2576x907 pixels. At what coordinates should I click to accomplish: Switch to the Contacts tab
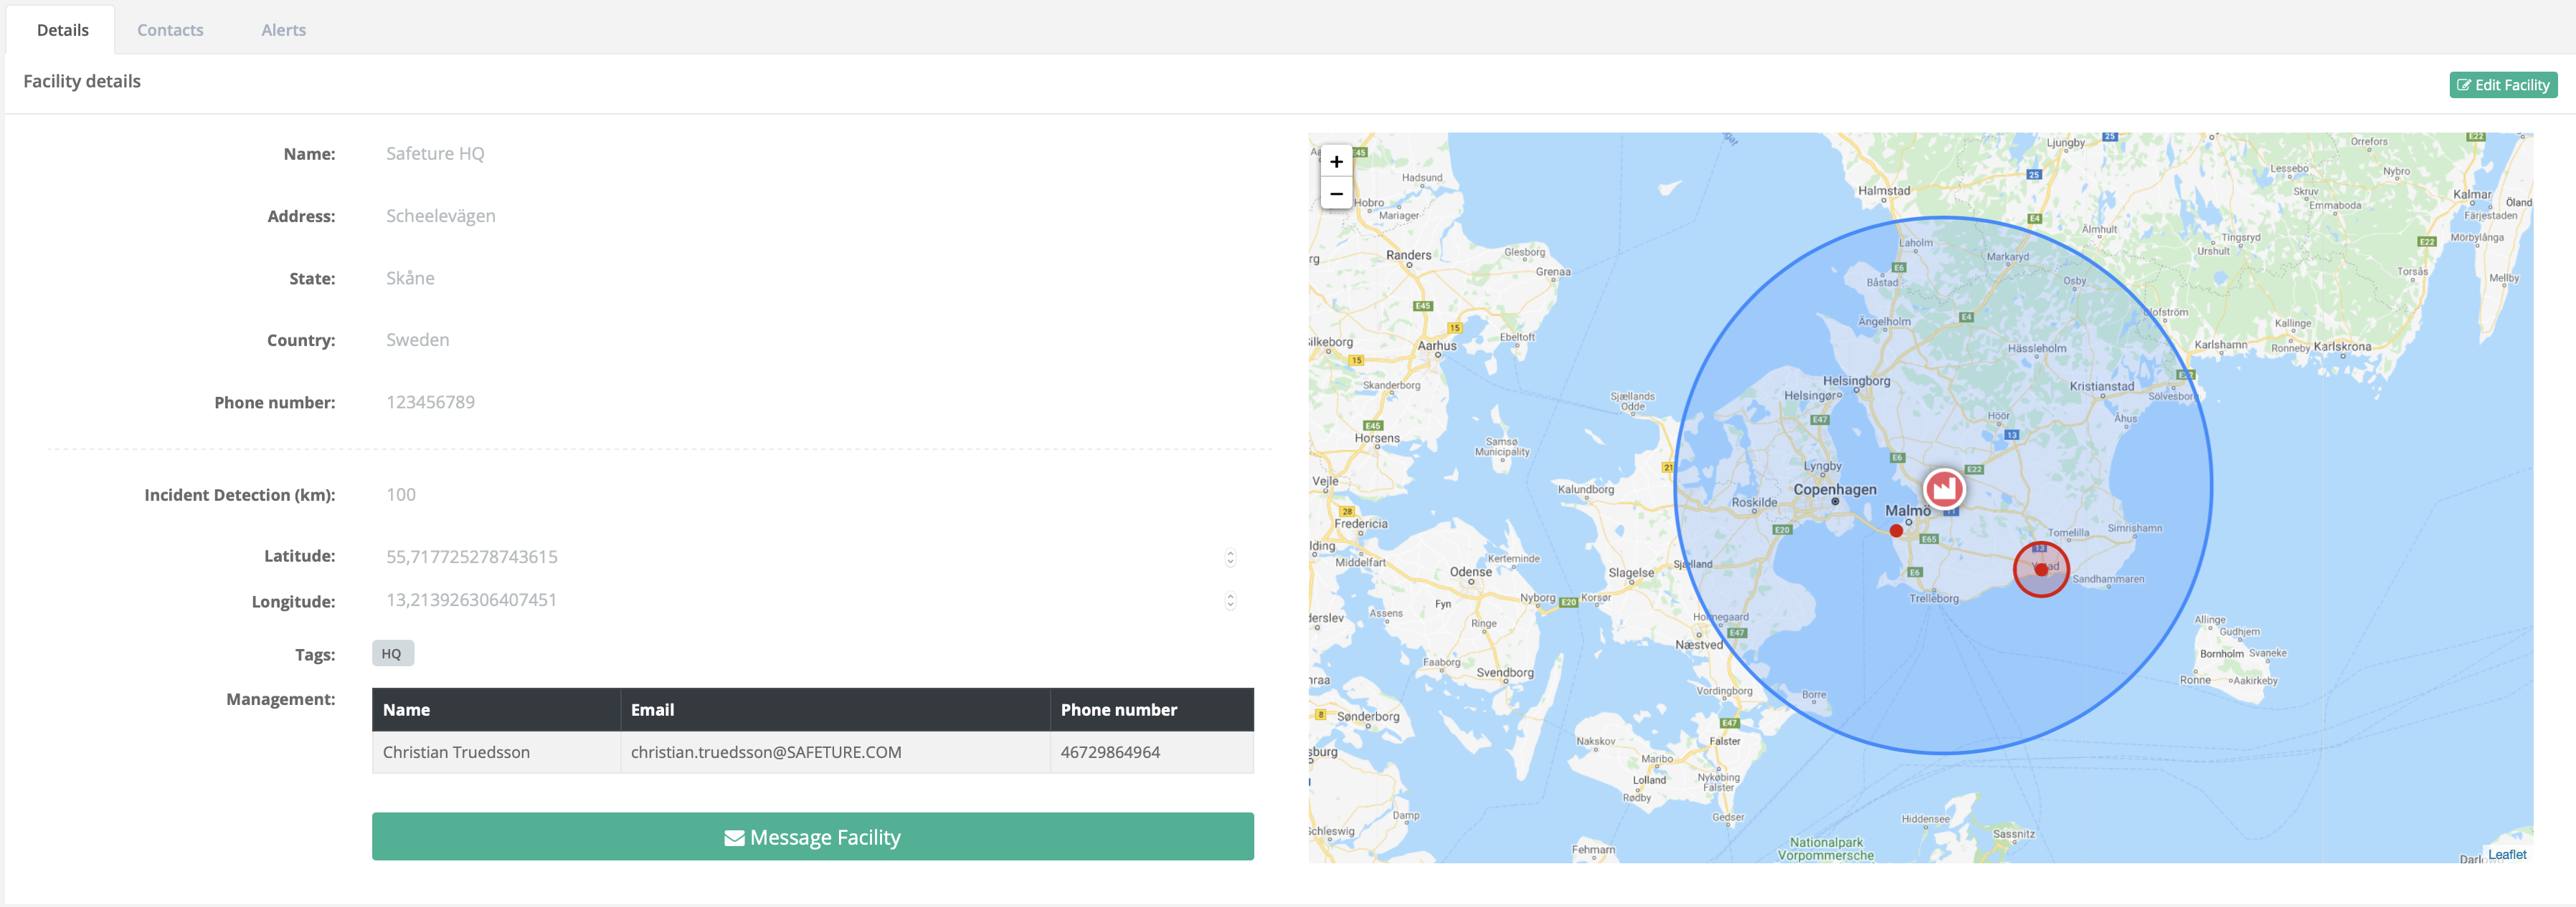coord(170,30)
